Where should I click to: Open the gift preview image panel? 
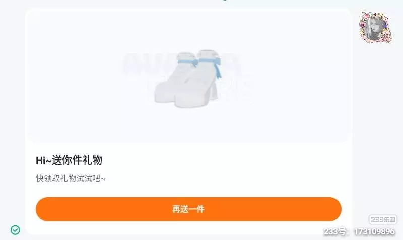(188, 75)
